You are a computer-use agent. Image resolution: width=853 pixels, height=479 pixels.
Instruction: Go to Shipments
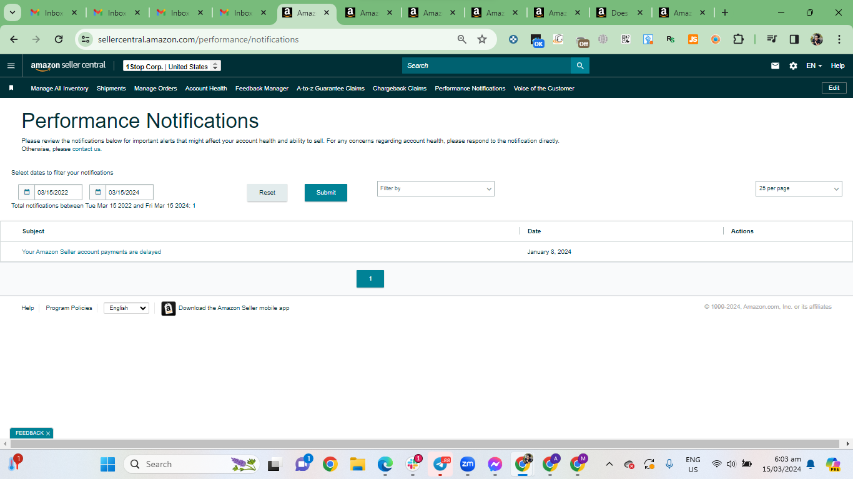pos(111,89)
